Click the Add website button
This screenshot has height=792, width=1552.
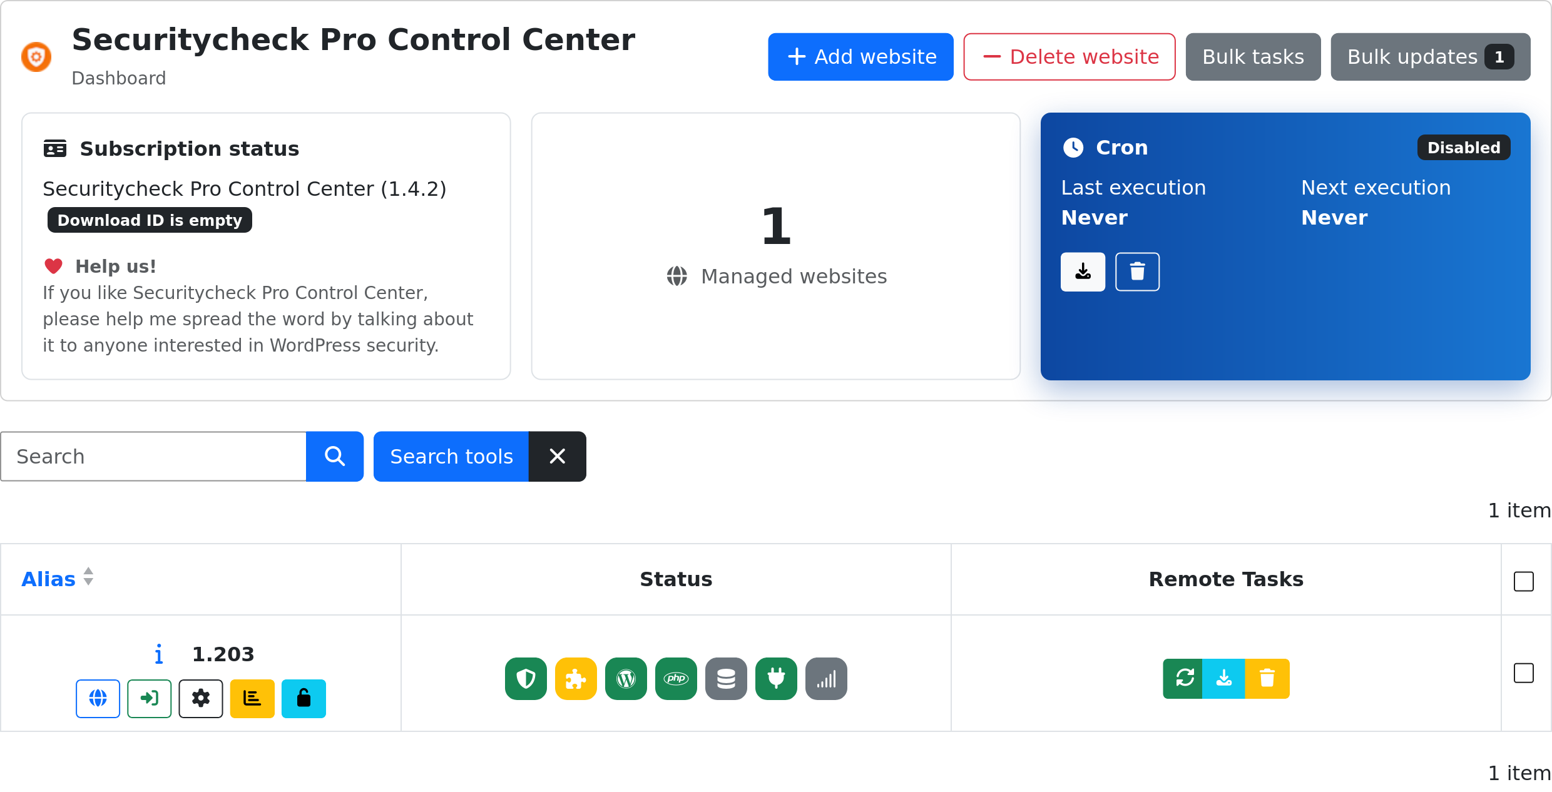coord(860,57)
